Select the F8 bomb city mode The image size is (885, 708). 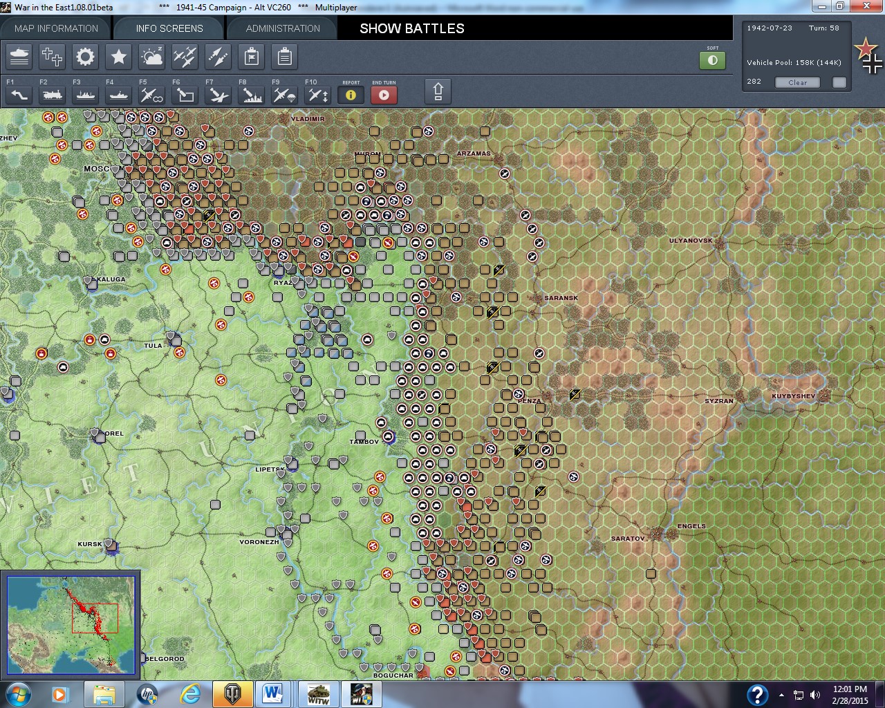251,95
